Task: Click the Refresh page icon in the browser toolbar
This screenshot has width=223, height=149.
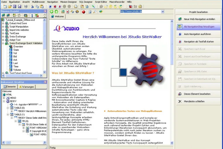Action: (72, 12)
